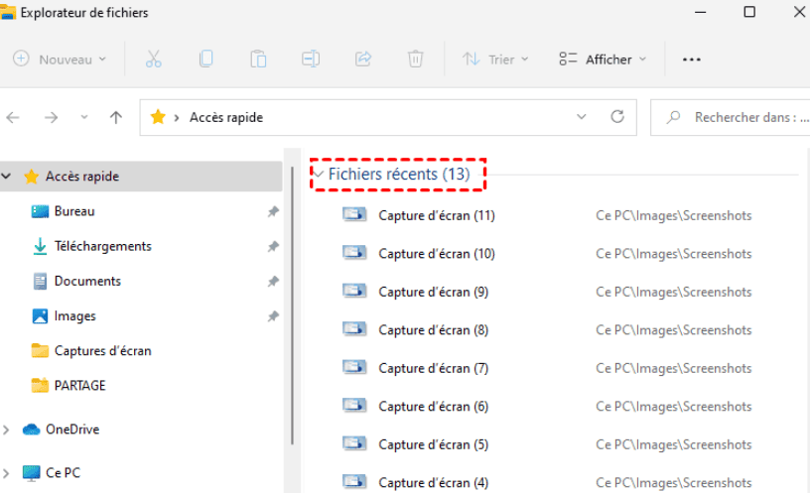Image resolution: width=810 pixels, height=493 pixels.
Task: Collapse the Fichiers récents group
Action: 319,175
